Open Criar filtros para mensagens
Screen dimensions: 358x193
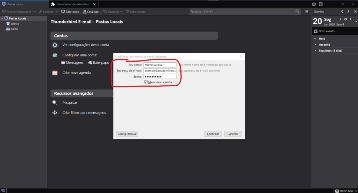coord(84,113)
